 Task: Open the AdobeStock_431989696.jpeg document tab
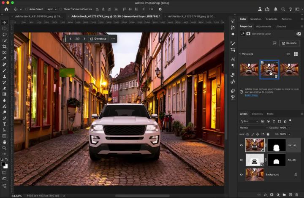39,16
